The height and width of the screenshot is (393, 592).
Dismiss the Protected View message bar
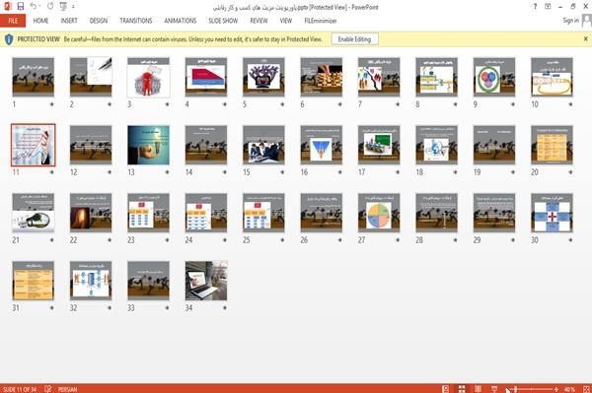(585, 38)
